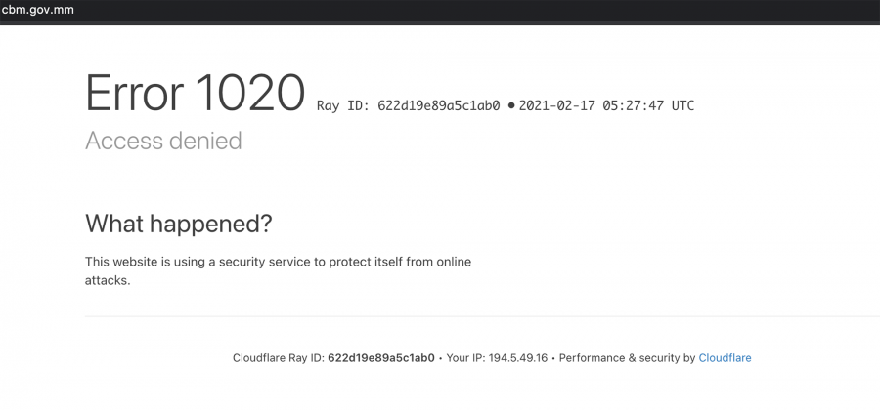Click the dark title bar at top
The height and width of the screenshot is (410, 880).
440,11
